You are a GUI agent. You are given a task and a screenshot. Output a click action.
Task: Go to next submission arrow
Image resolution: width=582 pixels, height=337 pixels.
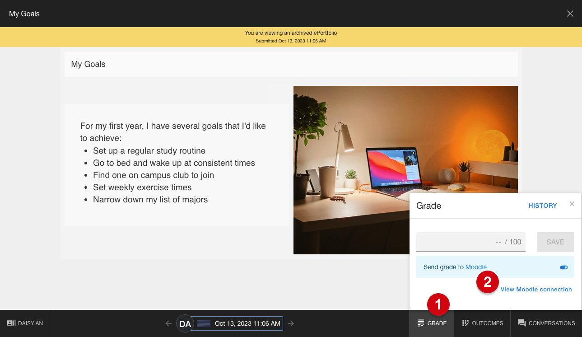tap(291, 323)
